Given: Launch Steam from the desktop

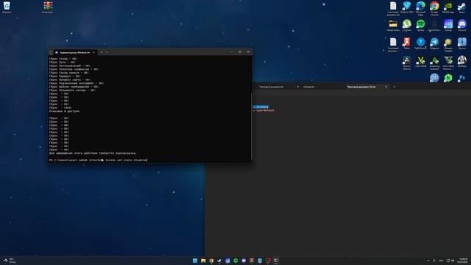Looking at the screenshot, I should pyautogui.click(x=461, y=7).
